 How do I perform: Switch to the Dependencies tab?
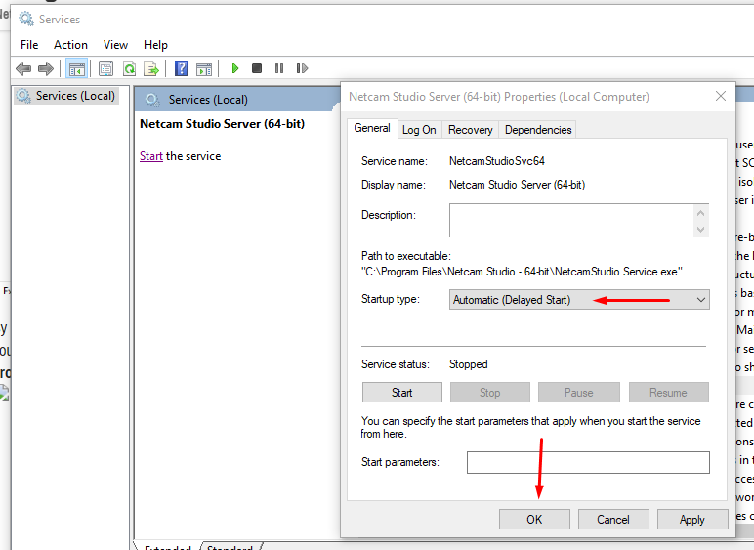(538, 130)
